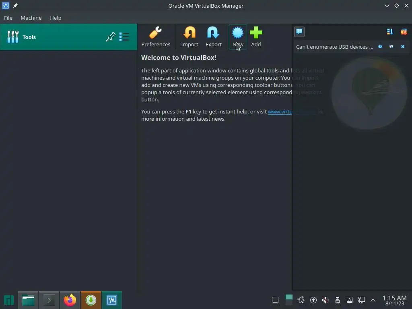Add an existing virtual machine
Image resolution: width=412 pixels, height=309 pixels.
point(256,37)
